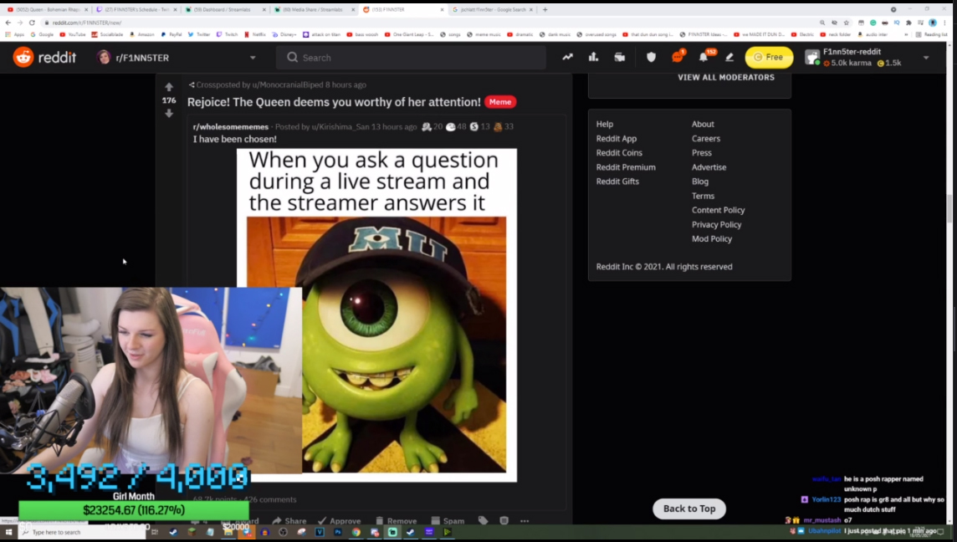Screen dimensions: 957x542
Task: Create a post using pencil icon
Action: (729, 58)
